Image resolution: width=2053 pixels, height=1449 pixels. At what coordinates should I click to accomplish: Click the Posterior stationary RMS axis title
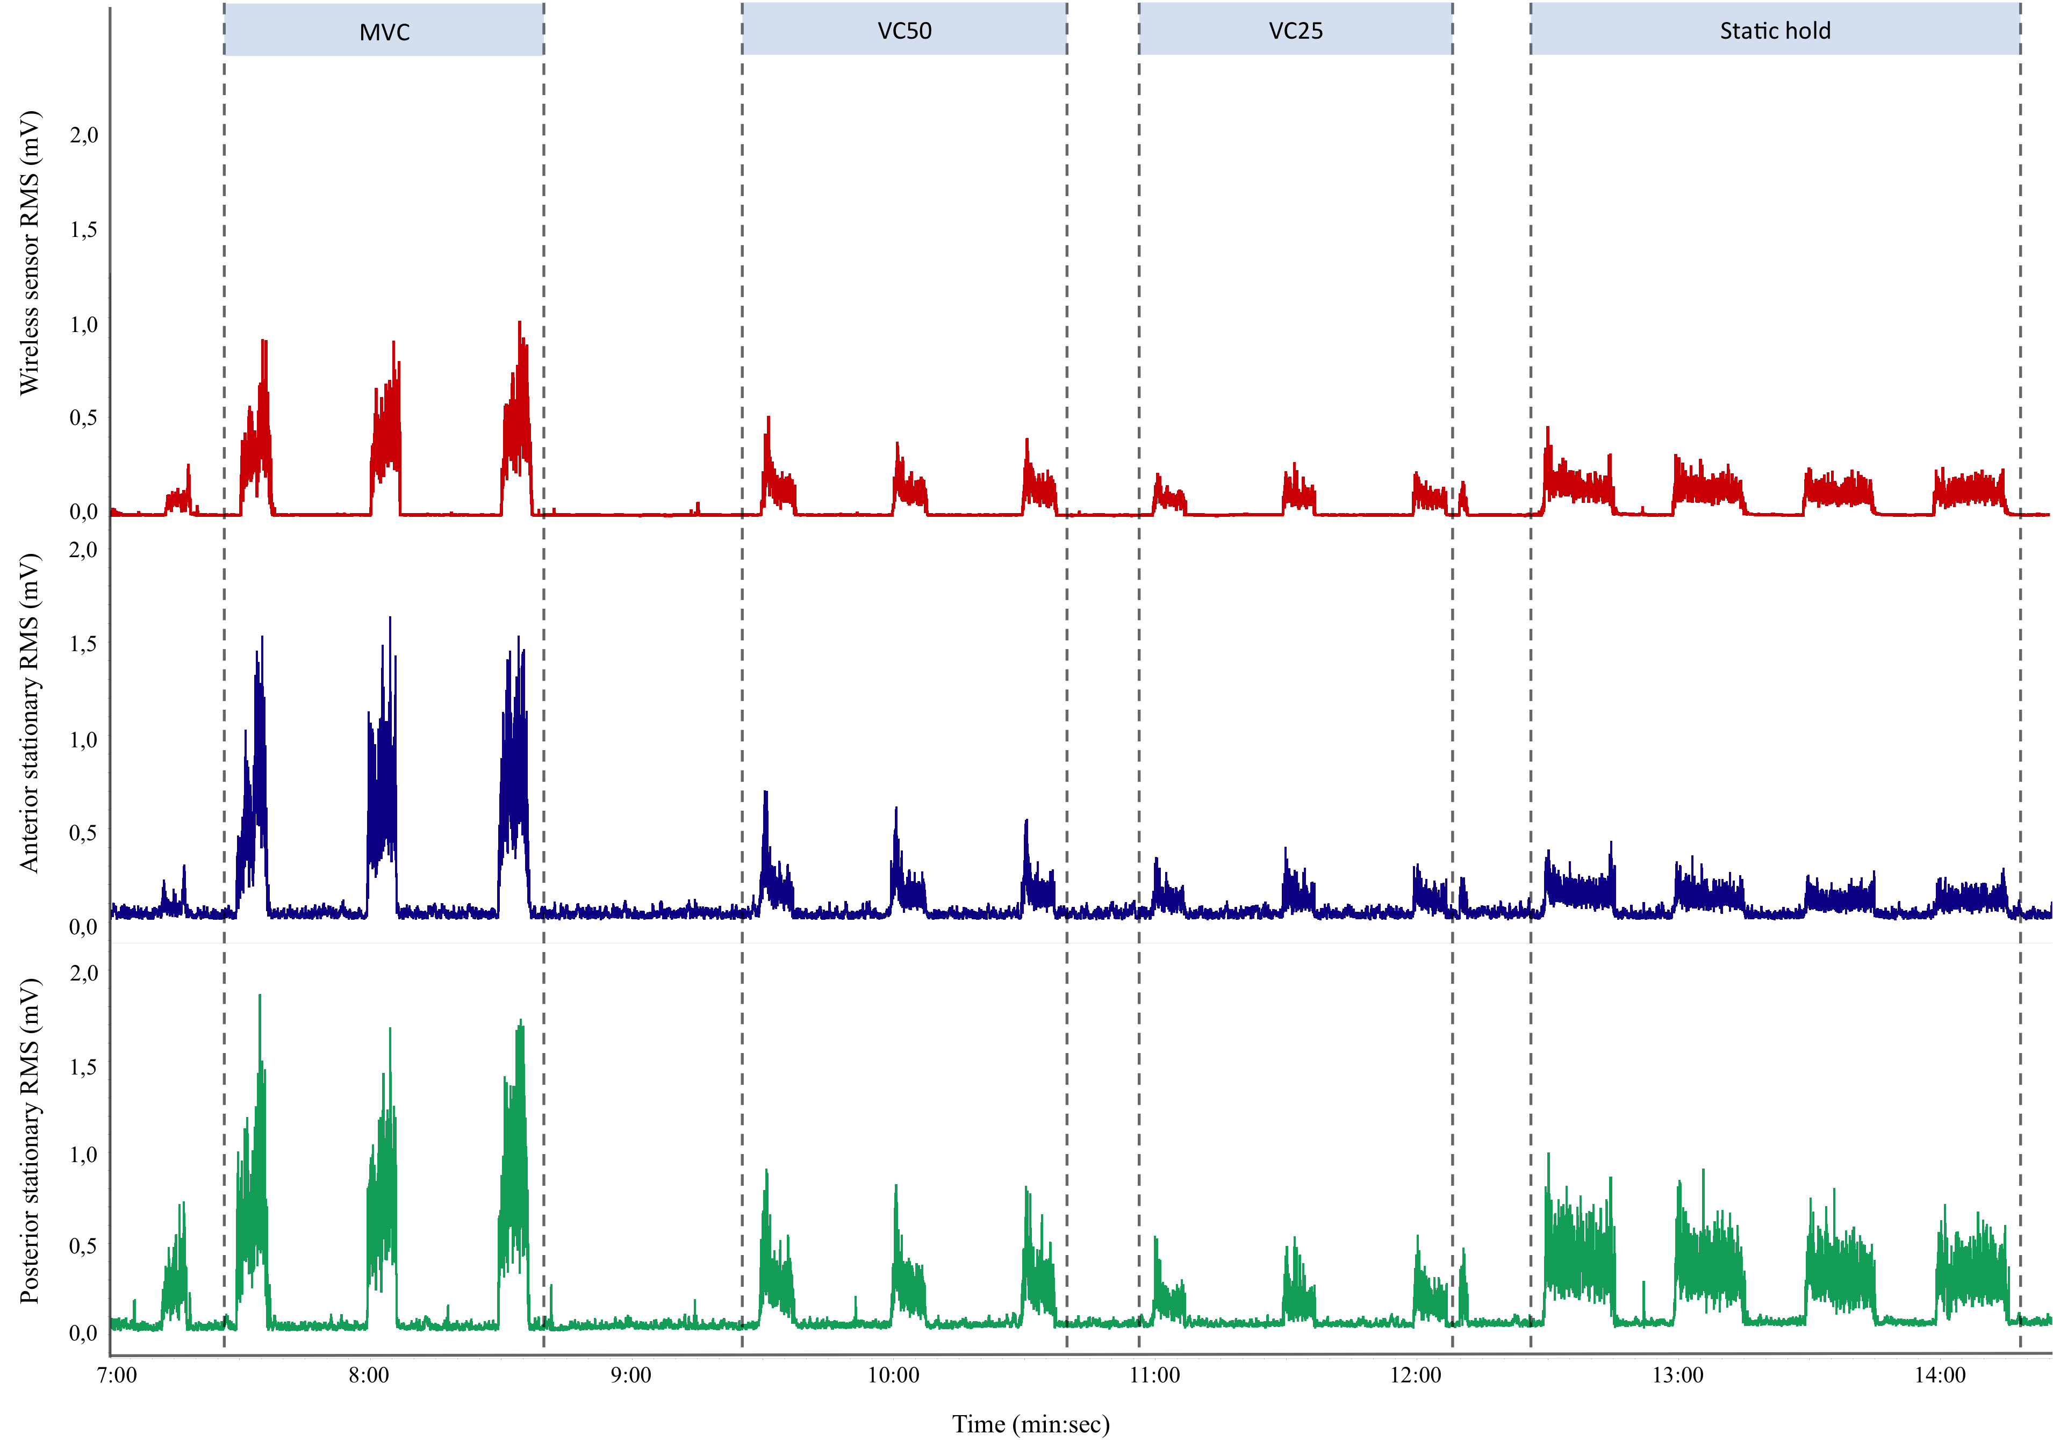(30, 1140)
